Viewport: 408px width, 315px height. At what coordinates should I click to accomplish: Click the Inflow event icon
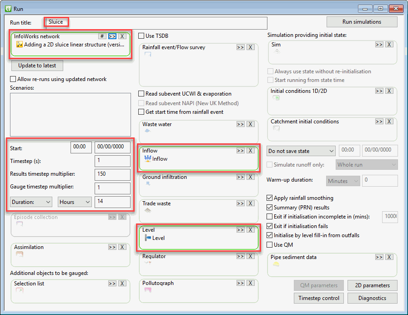[148, 158]
